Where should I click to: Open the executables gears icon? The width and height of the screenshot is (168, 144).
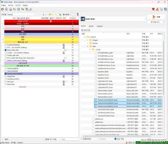click(x=23, y=9)
